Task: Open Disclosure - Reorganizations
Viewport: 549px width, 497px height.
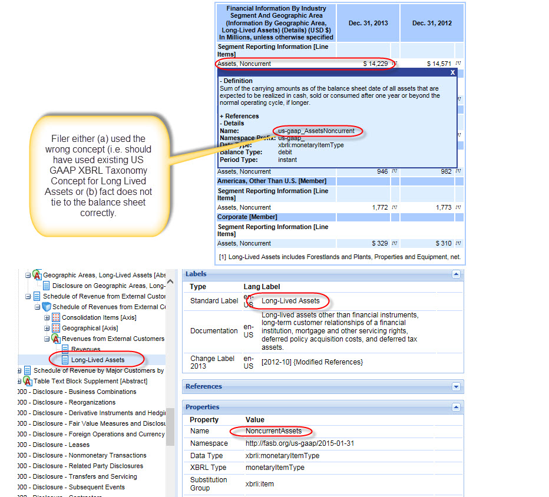Action: coord(67,402)
